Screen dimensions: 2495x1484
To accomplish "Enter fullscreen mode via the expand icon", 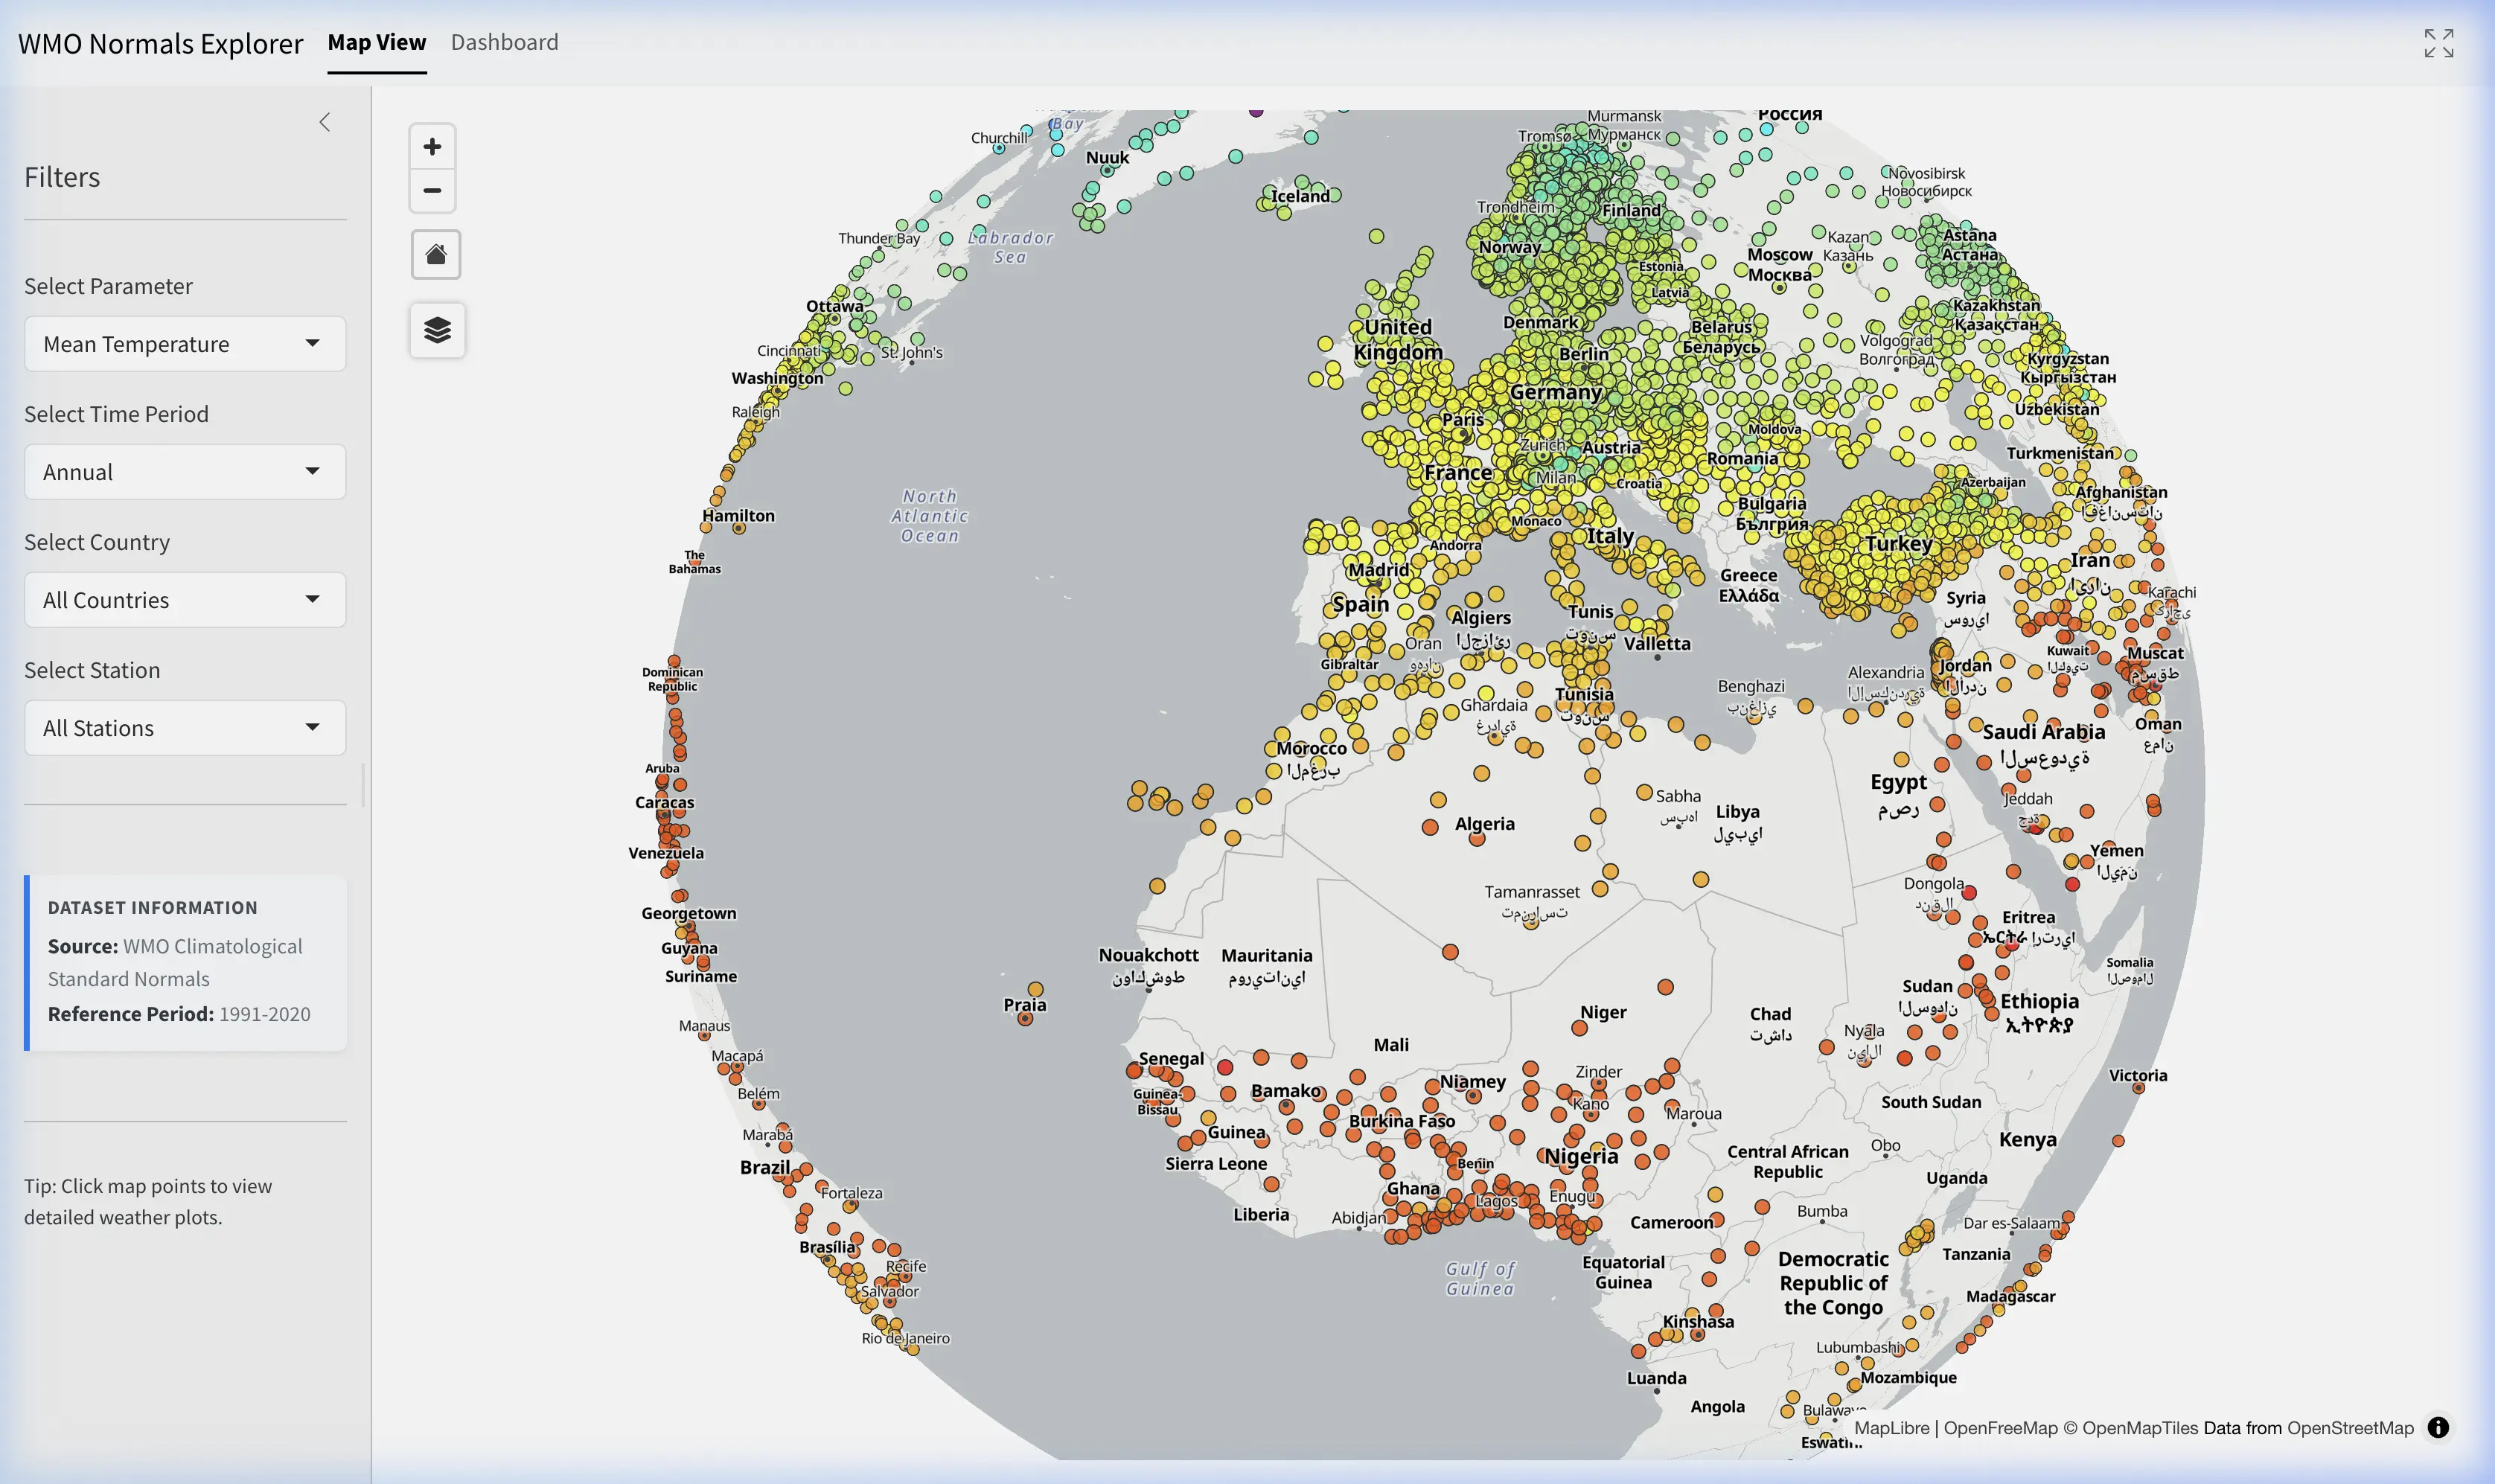I will pyautogui.click(x=2438, y=42).
